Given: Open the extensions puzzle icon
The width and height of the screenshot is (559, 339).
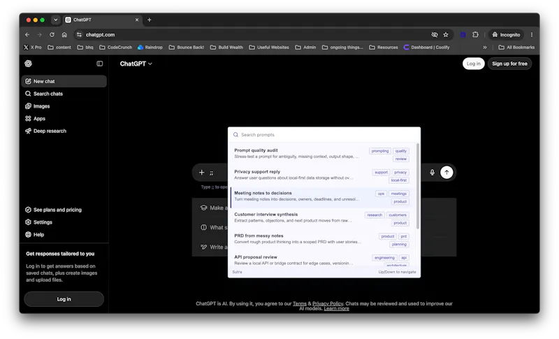Looking at the screenshot, I should point(476,34).
